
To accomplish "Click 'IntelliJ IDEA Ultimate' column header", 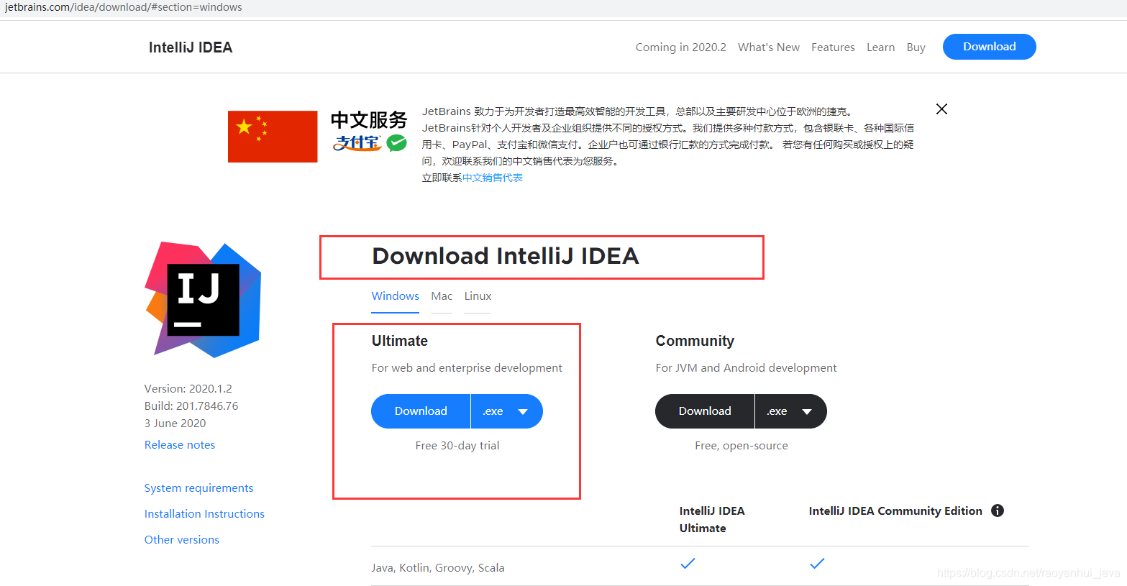I will tap(712, 519).
